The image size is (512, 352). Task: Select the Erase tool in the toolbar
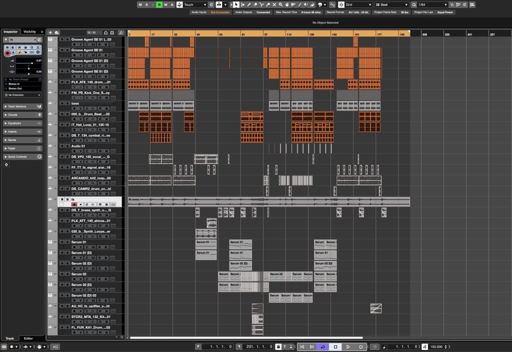255,4
